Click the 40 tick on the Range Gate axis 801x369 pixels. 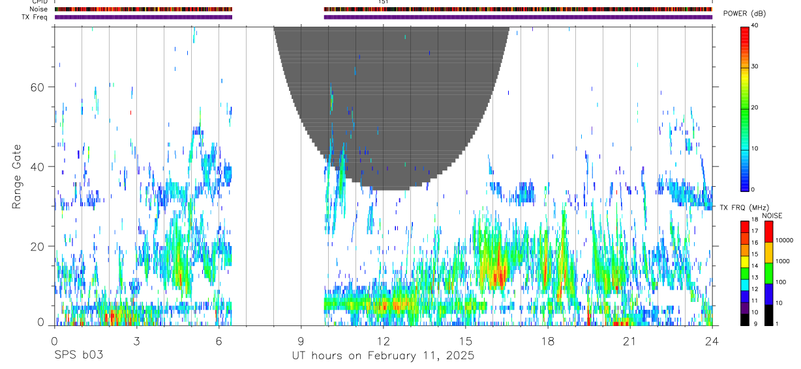(x=38, y=167)
